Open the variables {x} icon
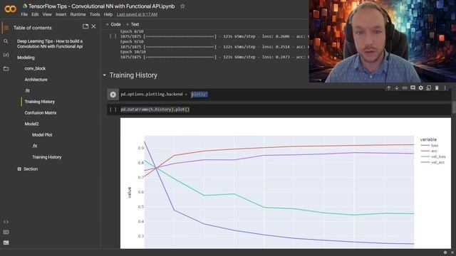456x256 pixels. pos(6,55)
